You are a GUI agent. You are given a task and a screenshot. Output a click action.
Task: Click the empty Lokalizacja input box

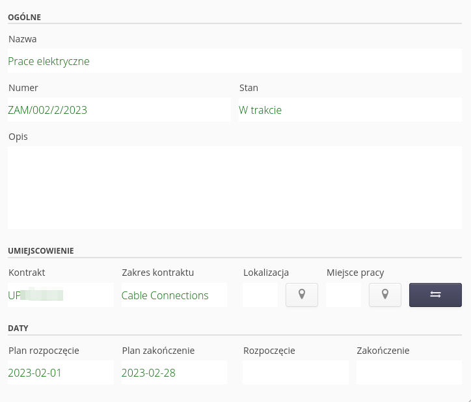[x=260, y=295]
